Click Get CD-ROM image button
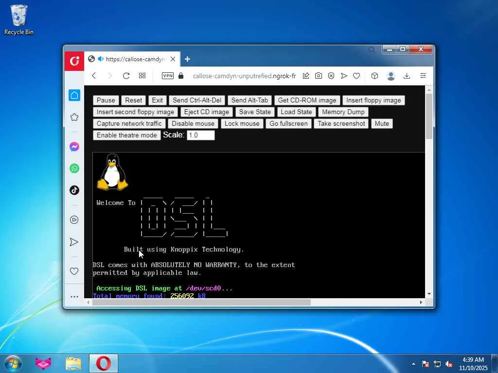 (x=307, y=100)
